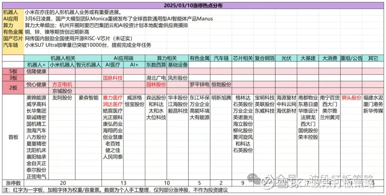Click the 机器人相关 column header

click(63, 58)
